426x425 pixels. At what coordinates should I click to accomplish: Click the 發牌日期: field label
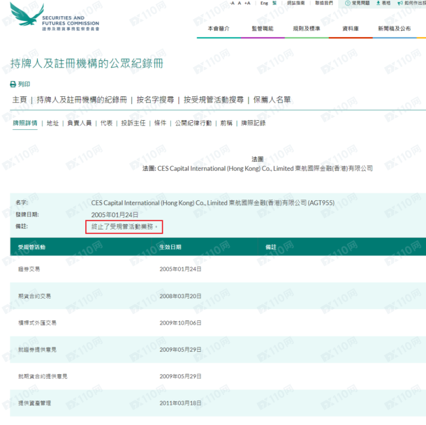[27, 214]
